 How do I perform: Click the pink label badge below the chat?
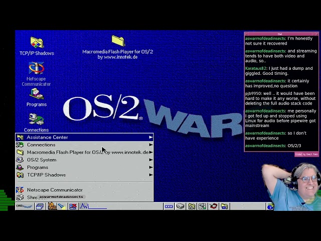(306, 154)
